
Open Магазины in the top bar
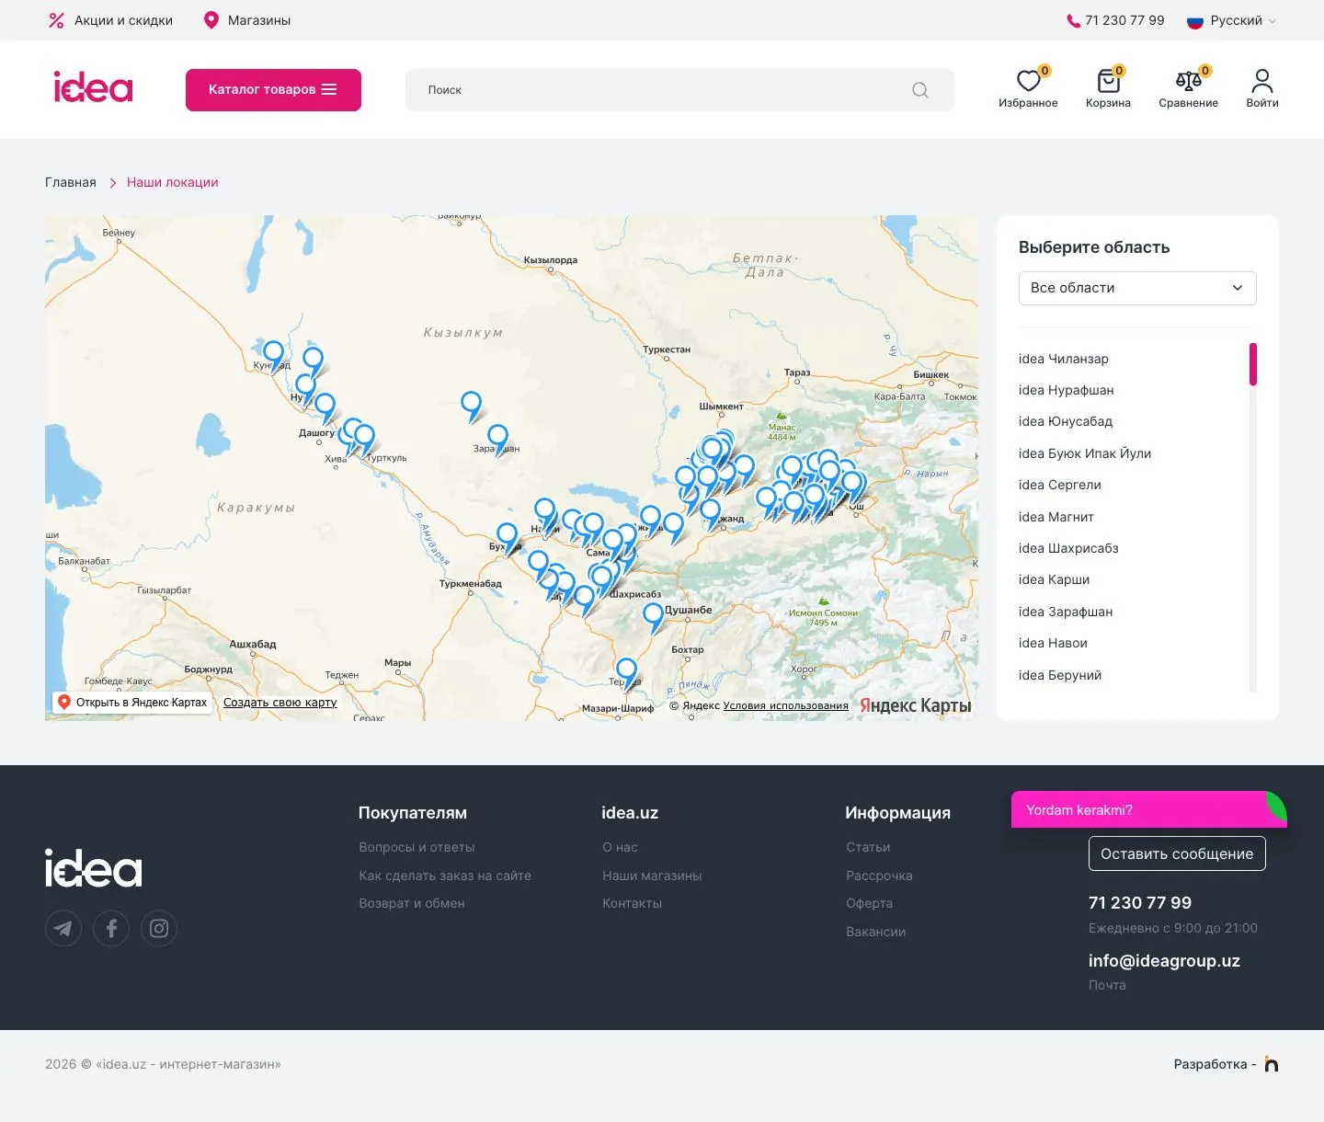coord(246,20)
